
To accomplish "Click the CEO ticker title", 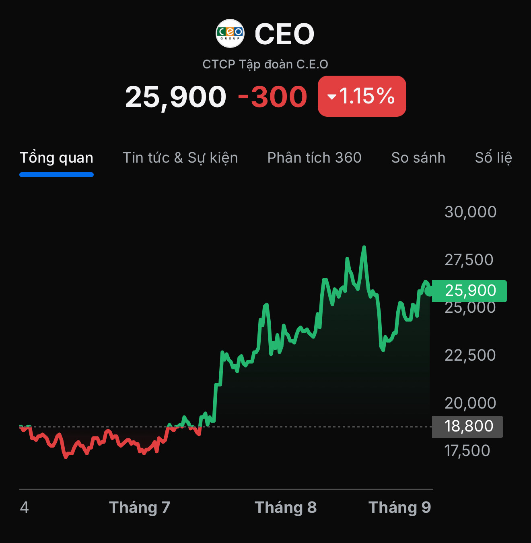I will 284,34.
